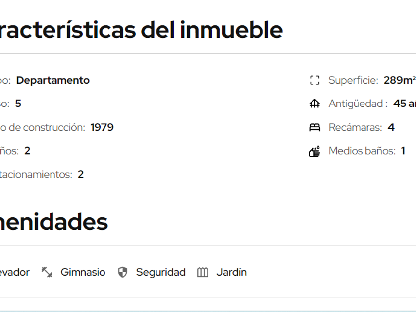
Task: Click the Jardín fence icon
Action: click(x=203, y=272)
